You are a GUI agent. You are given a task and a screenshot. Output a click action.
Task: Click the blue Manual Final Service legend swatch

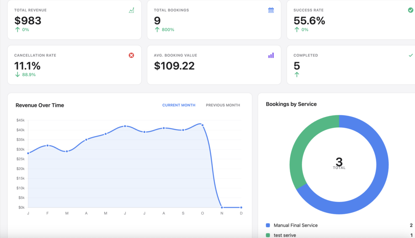[268, 225]
